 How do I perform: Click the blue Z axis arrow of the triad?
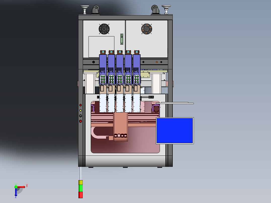[16, 192]
